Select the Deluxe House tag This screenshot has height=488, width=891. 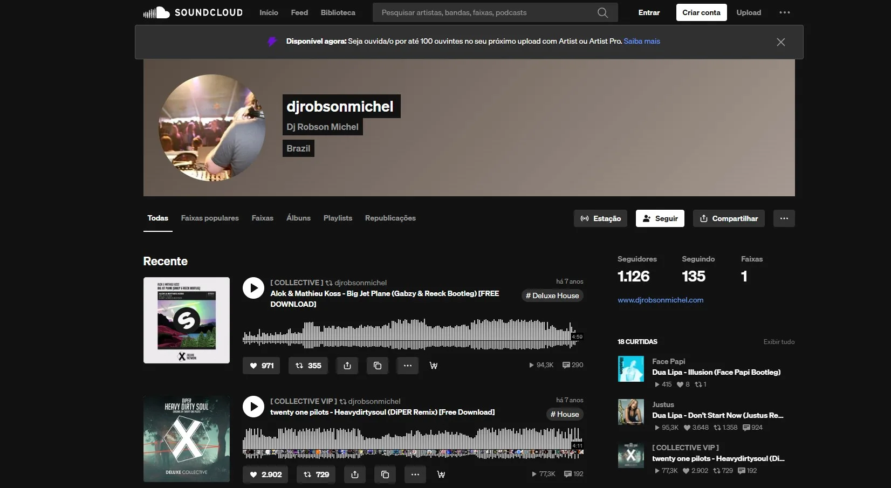pos(552,295)
